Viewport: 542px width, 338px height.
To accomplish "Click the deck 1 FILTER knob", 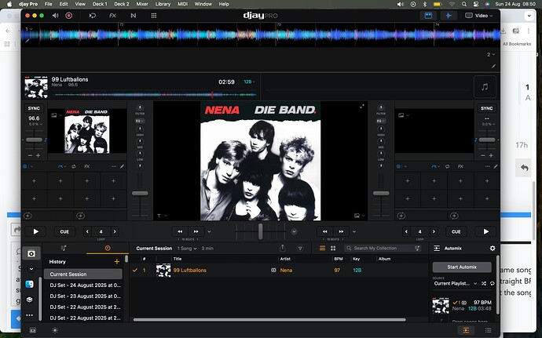I will click(140, 107).
